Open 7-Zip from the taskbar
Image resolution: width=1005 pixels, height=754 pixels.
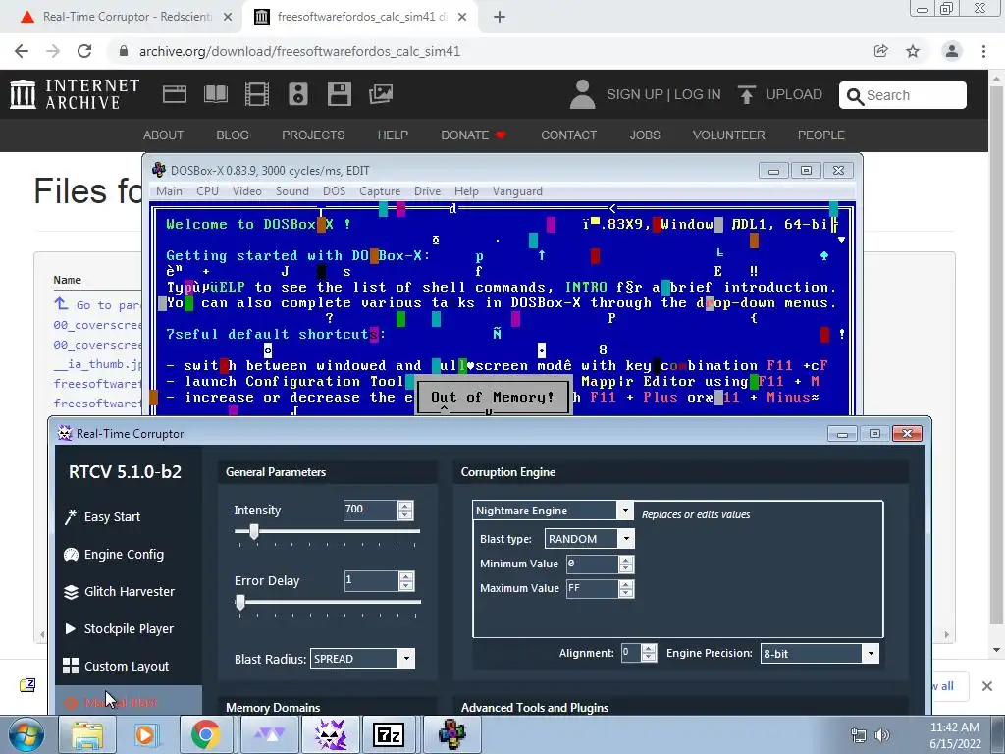(x=388, y=734)
